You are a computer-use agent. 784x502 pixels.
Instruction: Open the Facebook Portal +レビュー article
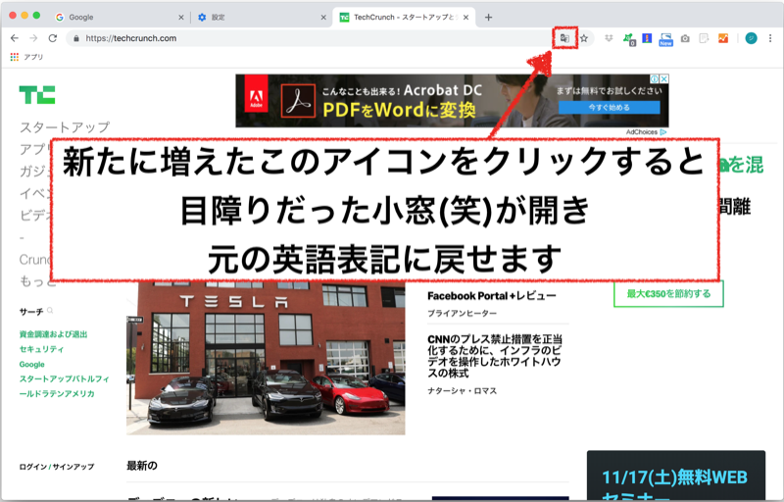[x=492, y=295]
